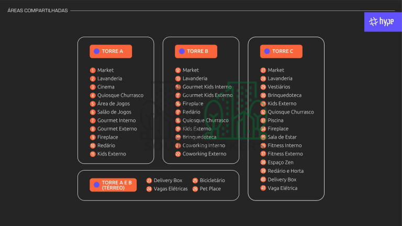This screenshot has height=226, width=402.
Task: Click the hype logo badge
Action: (382, 21)
